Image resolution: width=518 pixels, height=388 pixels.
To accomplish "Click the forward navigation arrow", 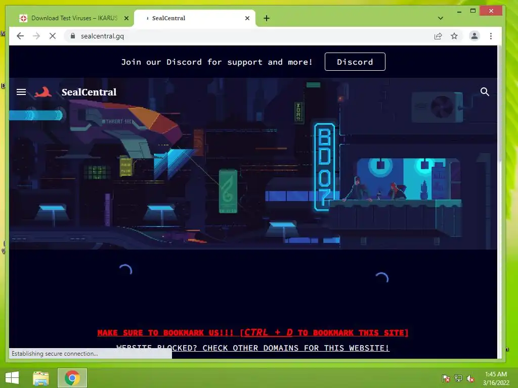I will tap(36, 36).
